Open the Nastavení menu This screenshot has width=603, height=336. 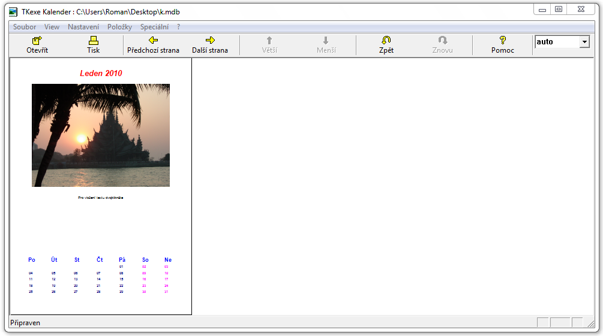tap(83, 27)
